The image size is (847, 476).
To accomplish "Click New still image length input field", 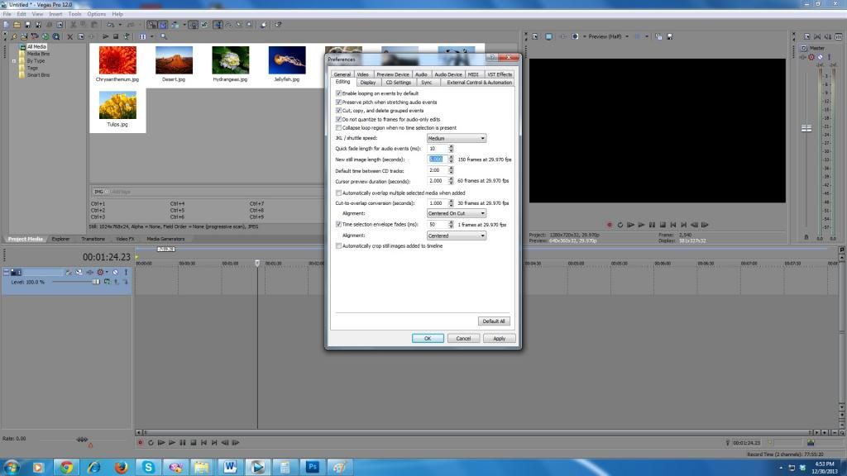I will (x=437, y=159).
